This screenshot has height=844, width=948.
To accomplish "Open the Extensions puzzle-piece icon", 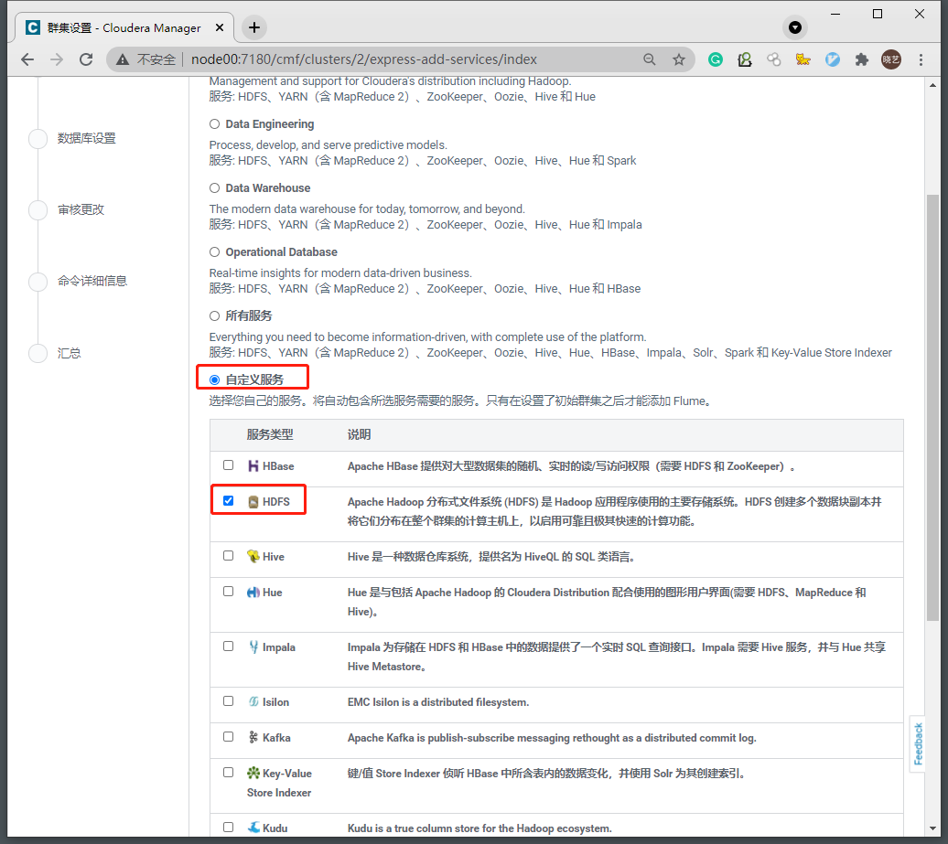I will coord(862,59).
